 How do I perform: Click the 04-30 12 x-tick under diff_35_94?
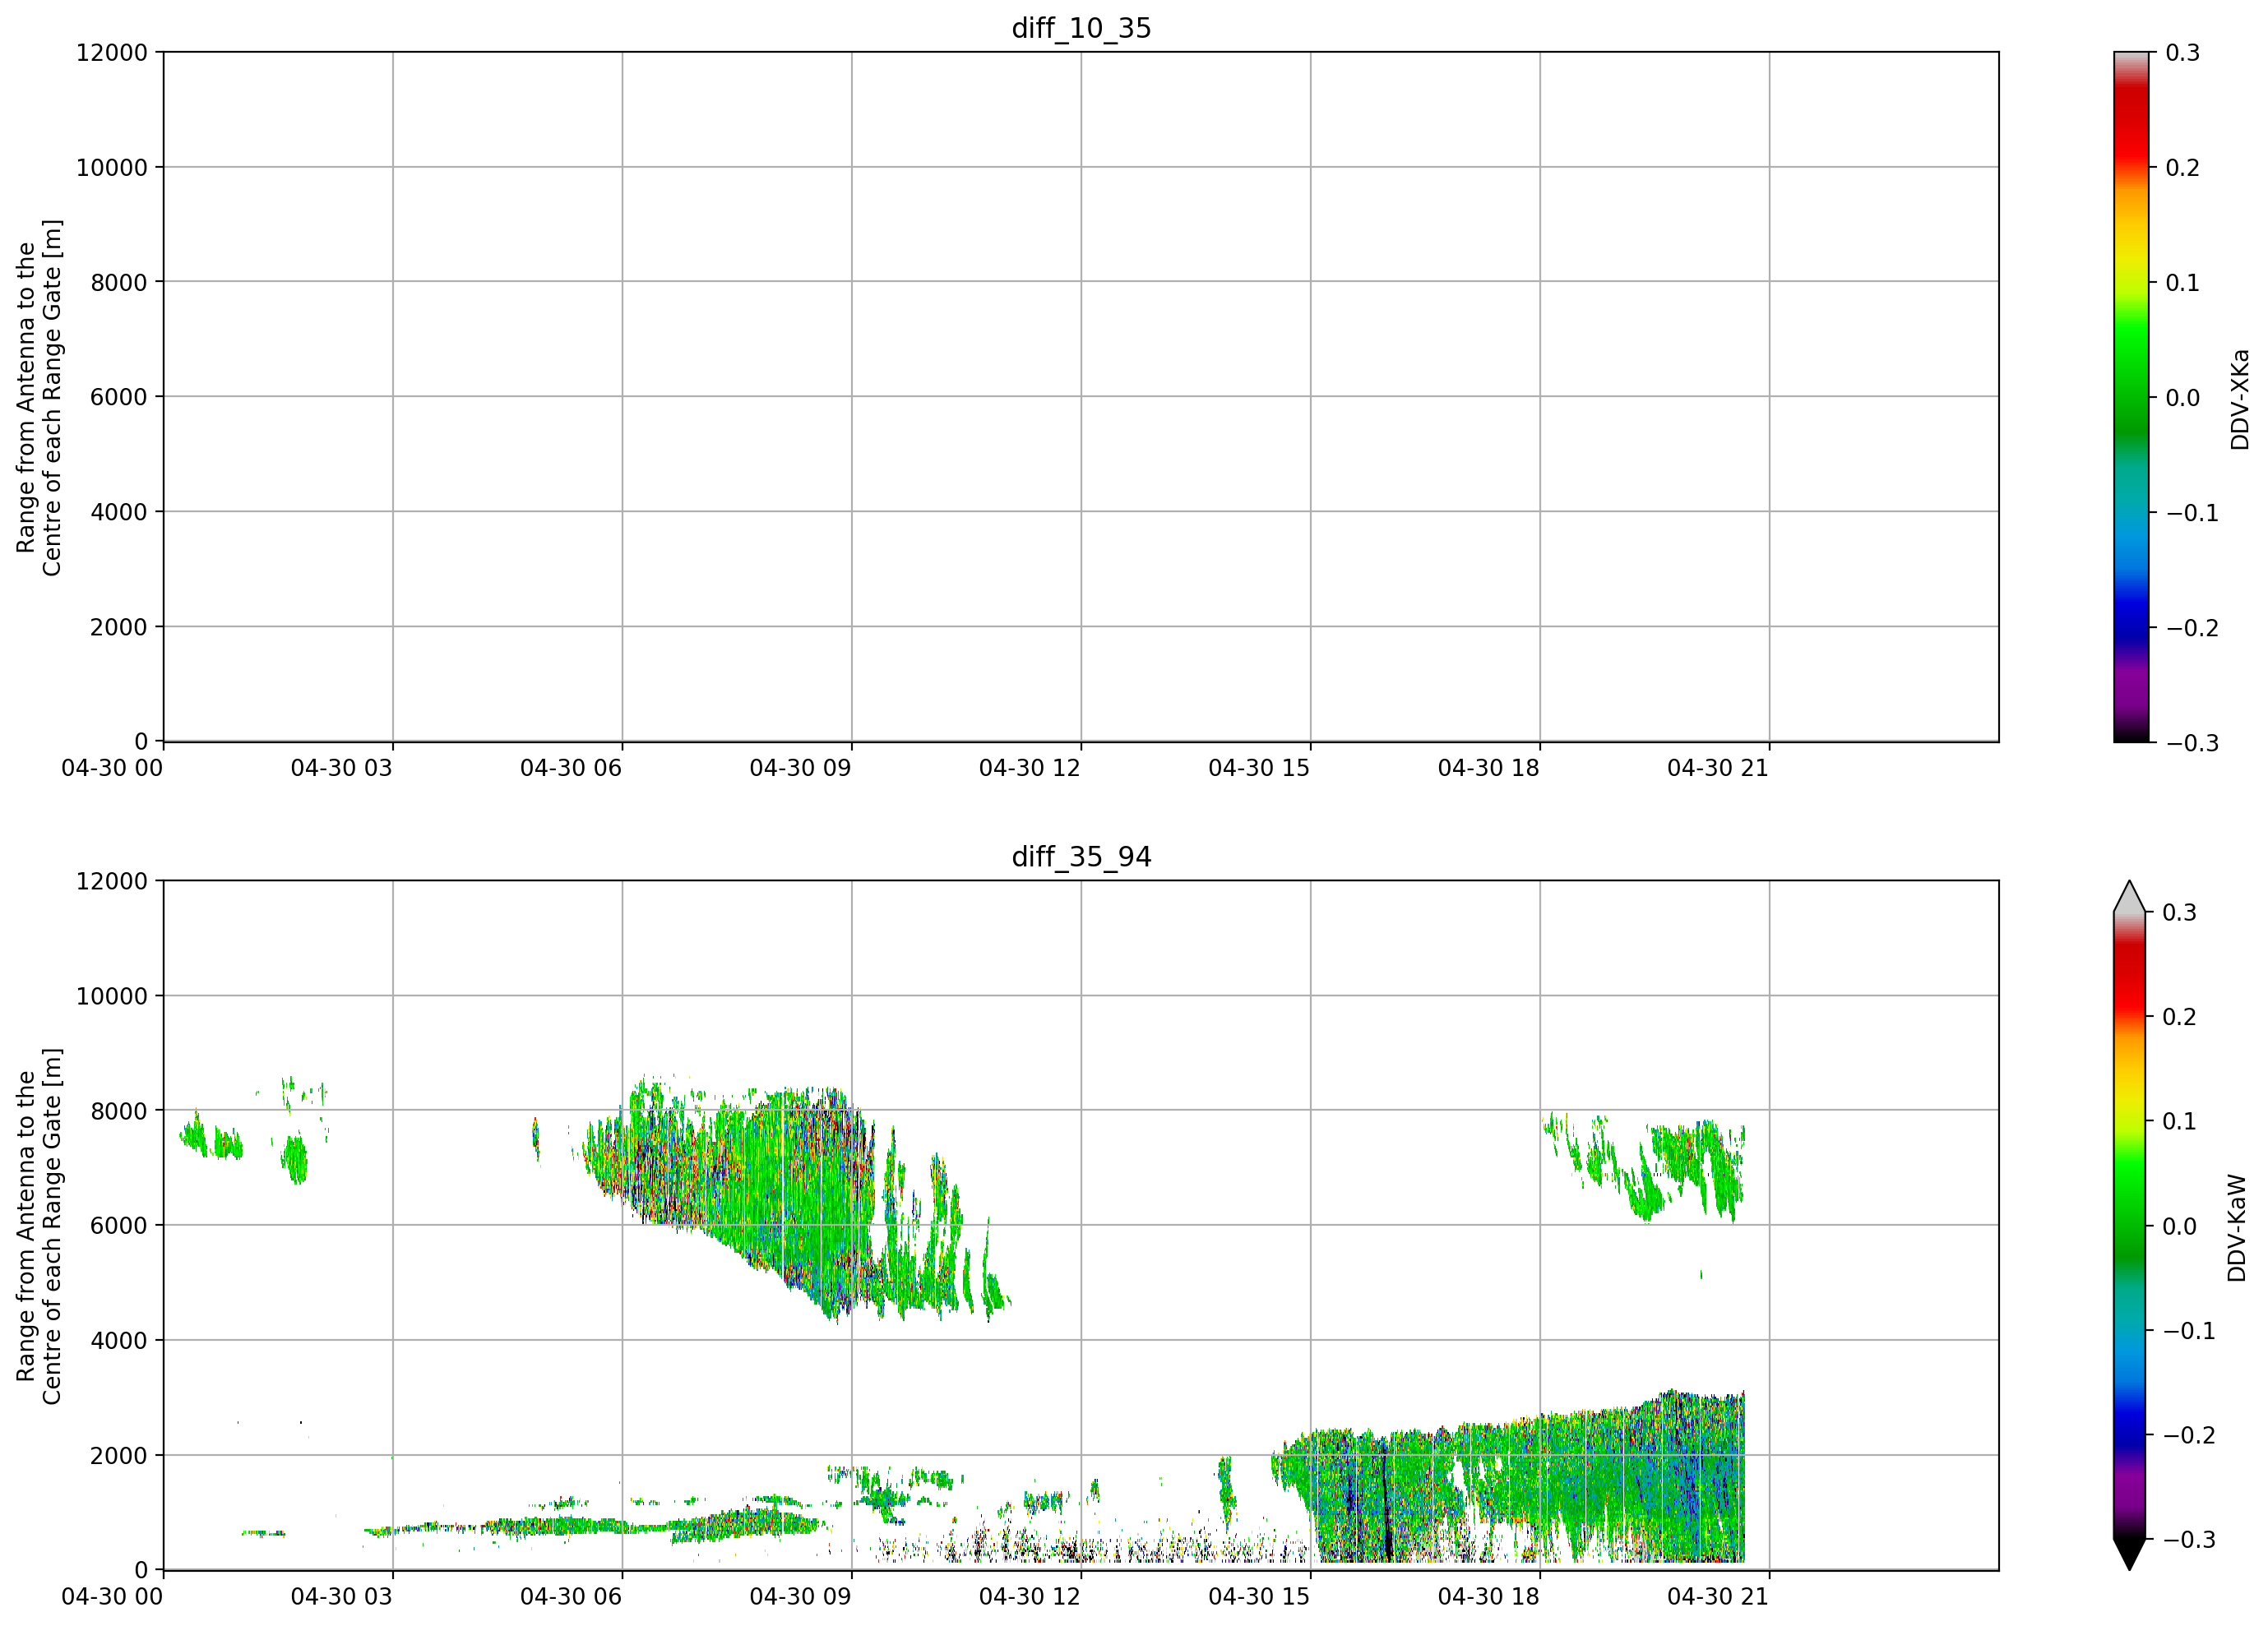[1030, 1596]
